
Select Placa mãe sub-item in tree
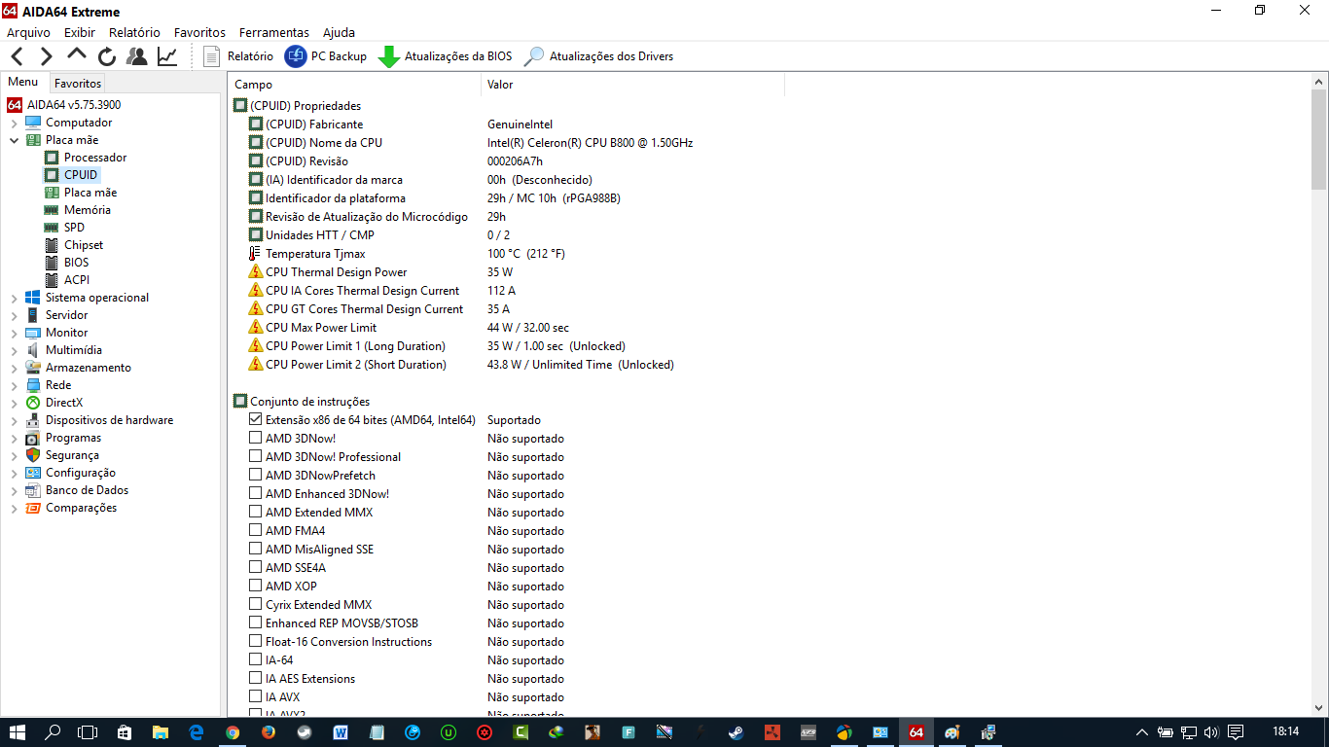pyautogui.click(x=90, y=193)
